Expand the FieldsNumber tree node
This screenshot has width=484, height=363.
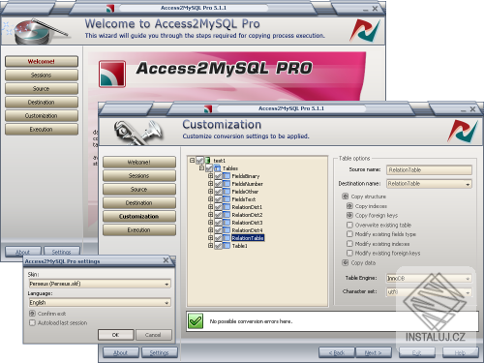[210, 184]
